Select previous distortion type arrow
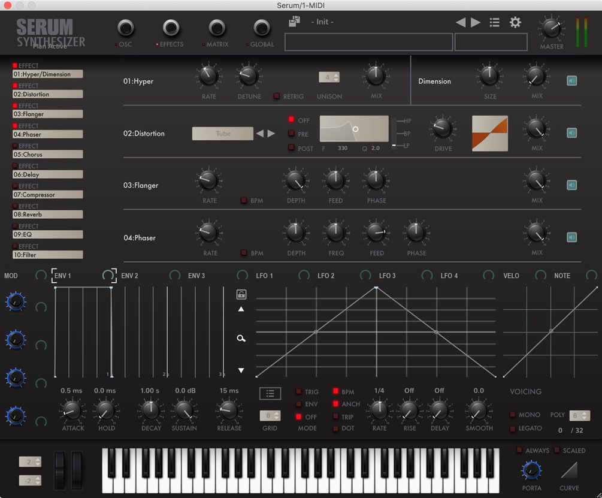 (x=260, y=133)
